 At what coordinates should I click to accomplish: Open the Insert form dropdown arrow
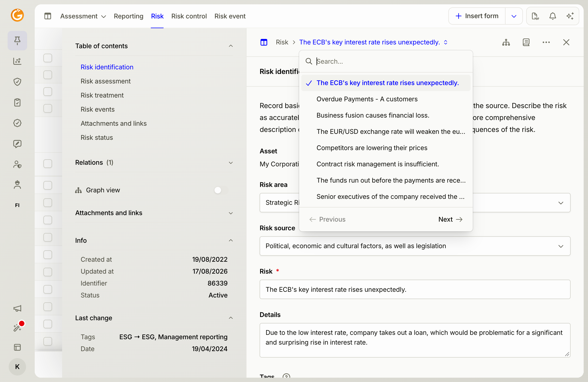tap(514, 16)
